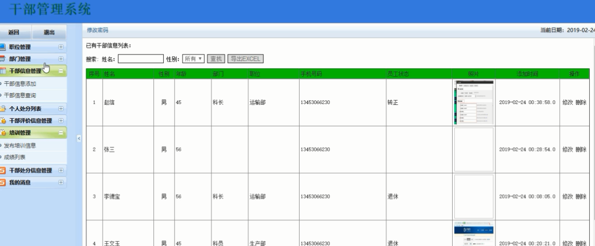This screenshot has height=246, width=595.
Task: Click the icon next to 部门管理
Action: [x=3, y=59]
